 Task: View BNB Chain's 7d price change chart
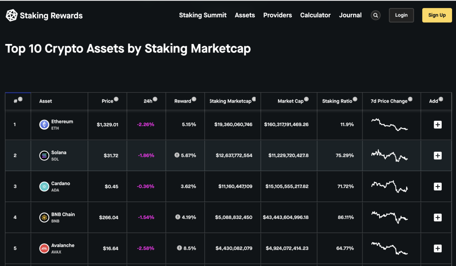click(389, 217)
